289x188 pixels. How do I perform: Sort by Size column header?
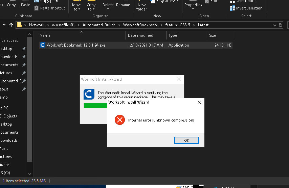[x=212, y=35]
